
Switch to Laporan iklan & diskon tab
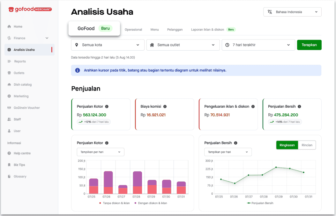[x=213, y=30]
